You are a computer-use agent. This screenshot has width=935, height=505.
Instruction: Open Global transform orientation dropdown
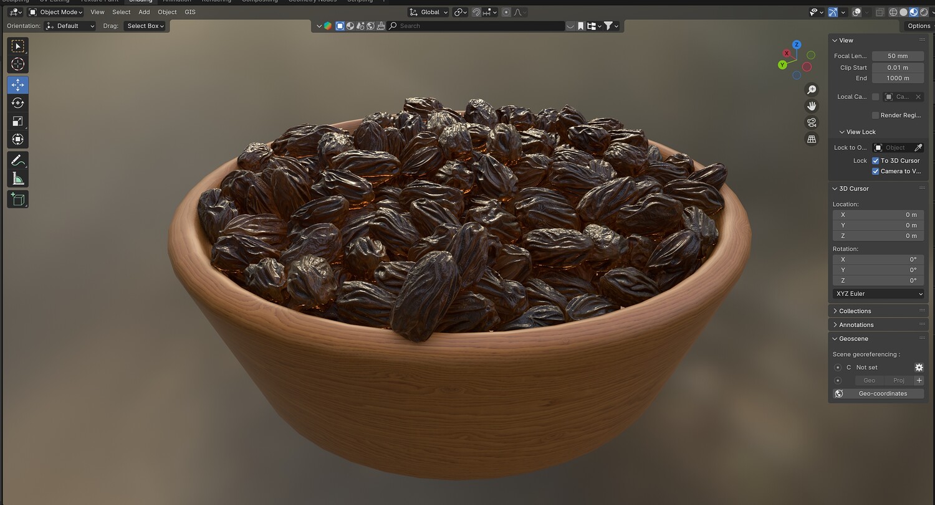tap(428, 12)
